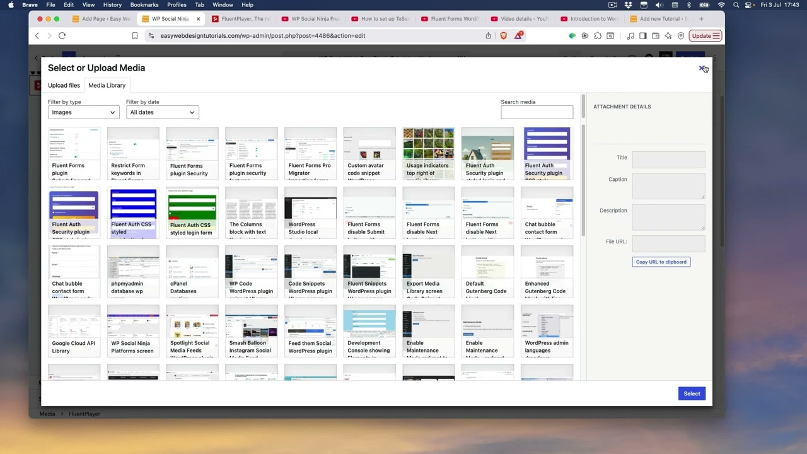Open the Apple menu
The height and width of the screenshot is (454, 807).
tap(11, 5)
